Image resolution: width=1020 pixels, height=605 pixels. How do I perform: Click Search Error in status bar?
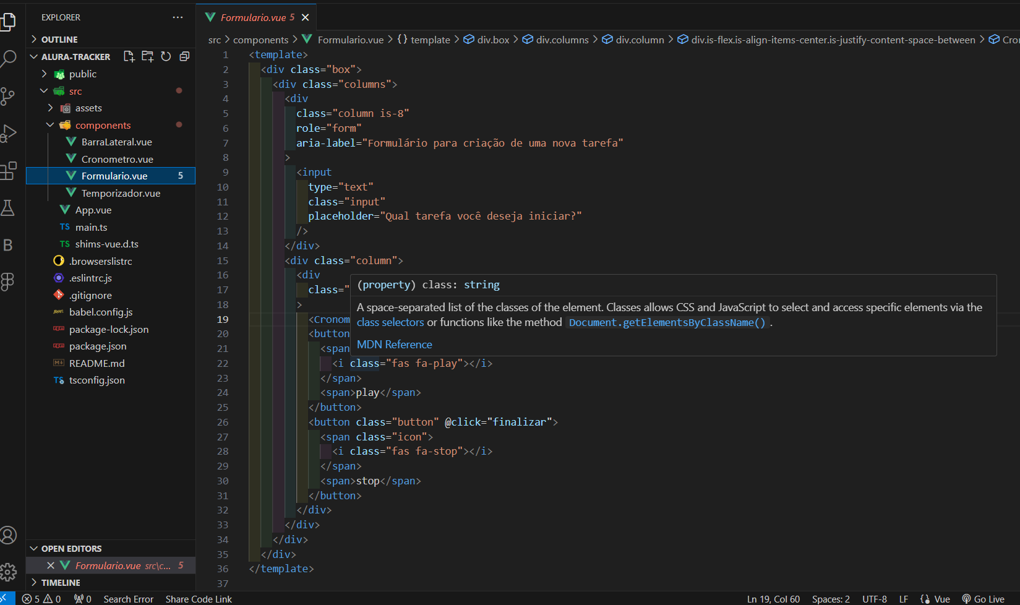128,599
